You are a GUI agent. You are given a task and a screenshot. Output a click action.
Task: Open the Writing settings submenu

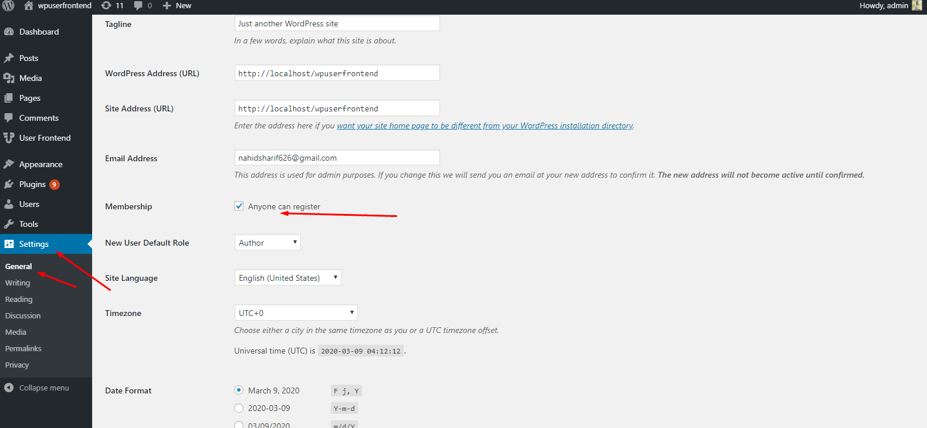(x=18, y=283)
